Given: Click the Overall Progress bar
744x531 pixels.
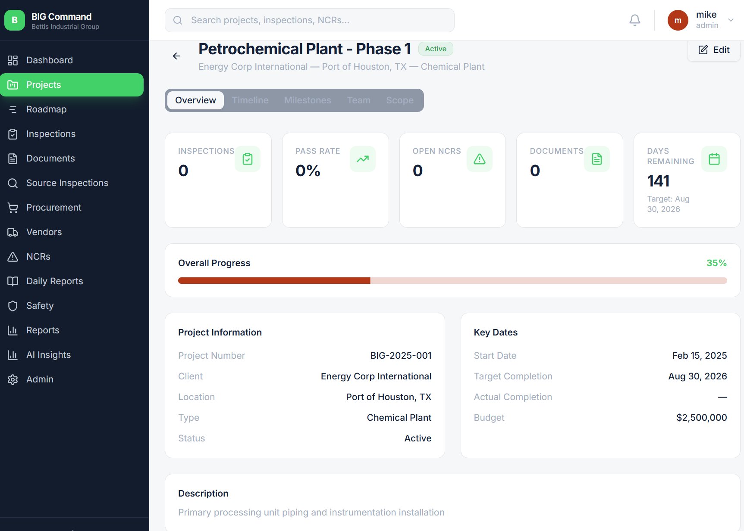Looking at the screenshot, I should [x=452, y=280].
